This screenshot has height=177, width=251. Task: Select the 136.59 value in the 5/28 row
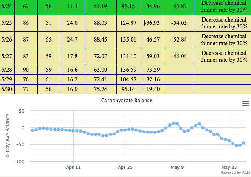(128, 69)
